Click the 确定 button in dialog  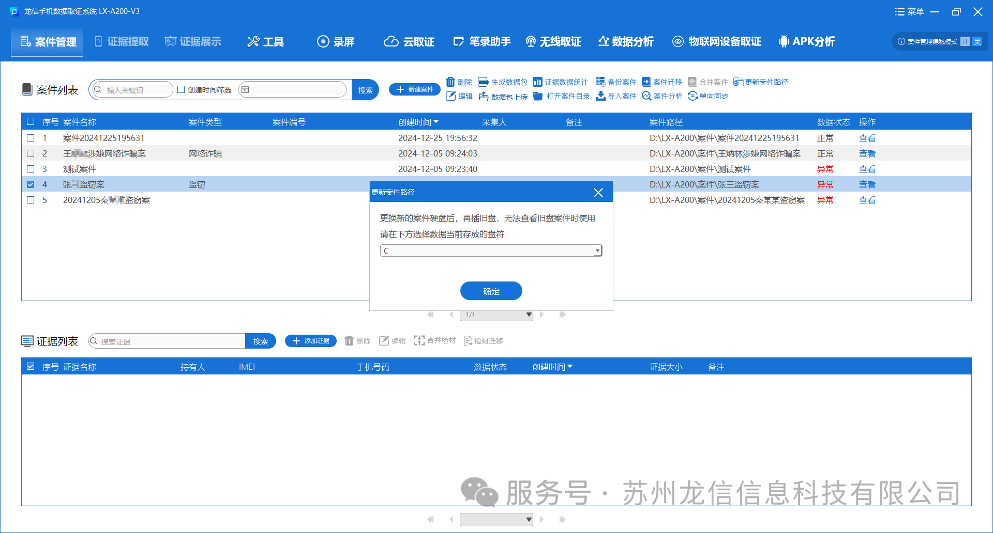pyautogui.click(x=491, y=291)
